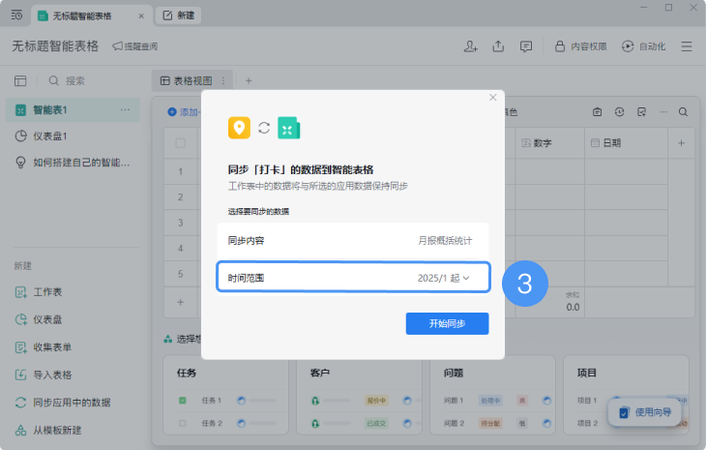Viewport: 706px width, 450px height.
Task: Click the 0.0 sum value
Action: click(x=573, y=307)
